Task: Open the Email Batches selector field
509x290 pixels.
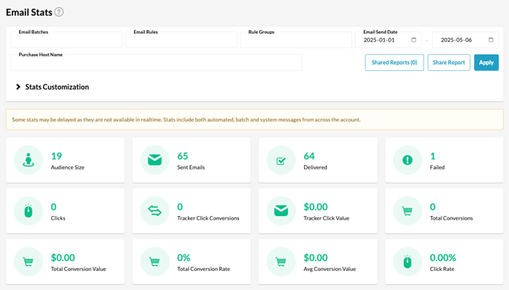Action: [x=67, y=40]
